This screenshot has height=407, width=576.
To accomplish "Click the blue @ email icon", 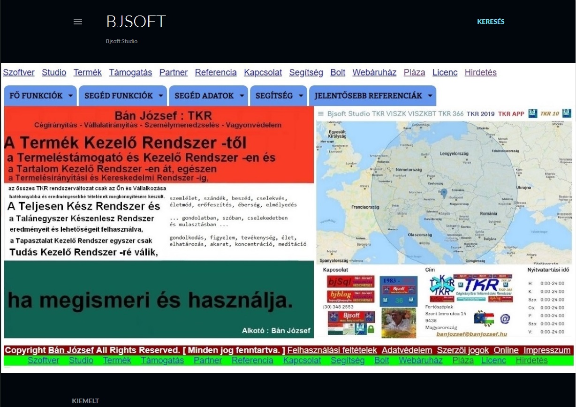I will click(505, 319).
